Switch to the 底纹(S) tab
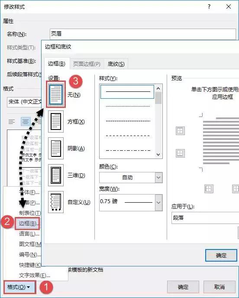 pyautogui.click(x=116, y=64)
